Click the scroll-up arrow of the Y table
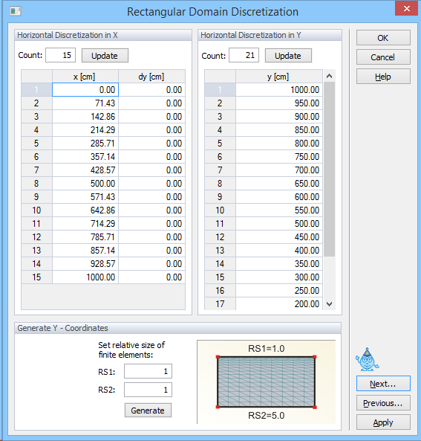Screen dimensions: 421x441 330,76
